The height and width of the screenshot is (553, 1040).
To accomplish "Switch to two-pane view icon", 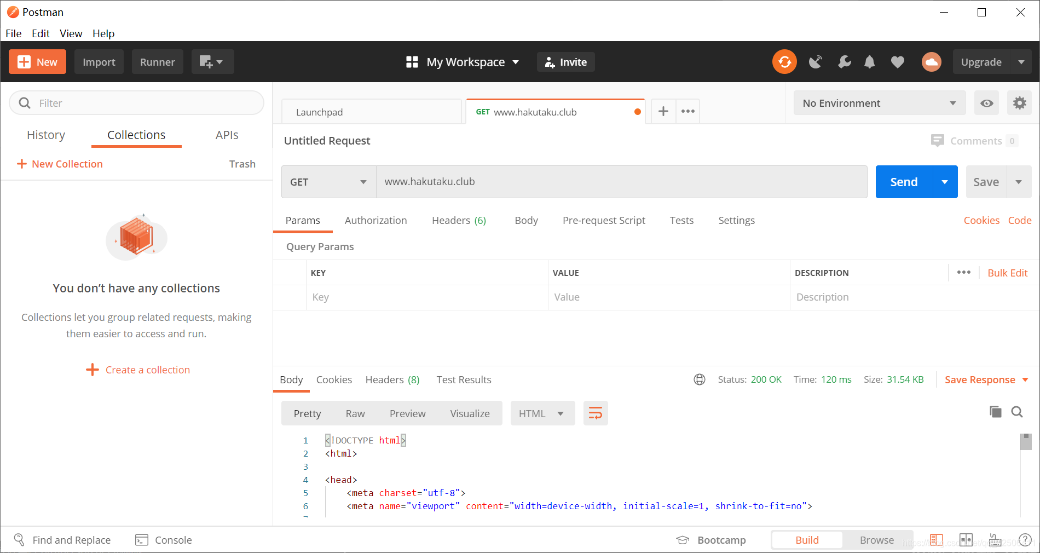I will click(x=966, y=540).
